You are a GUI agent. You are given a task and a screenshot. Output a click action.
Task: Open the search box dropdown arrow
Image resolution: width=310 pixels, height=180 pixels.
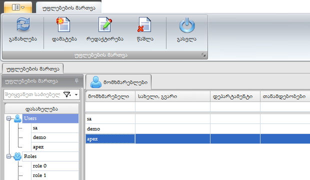click(x=76, y=94)
